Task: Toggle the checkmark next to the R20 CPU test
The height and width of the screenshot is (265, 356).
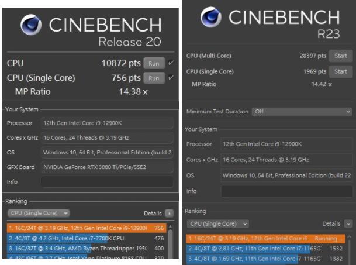Action: coord(171,63)
